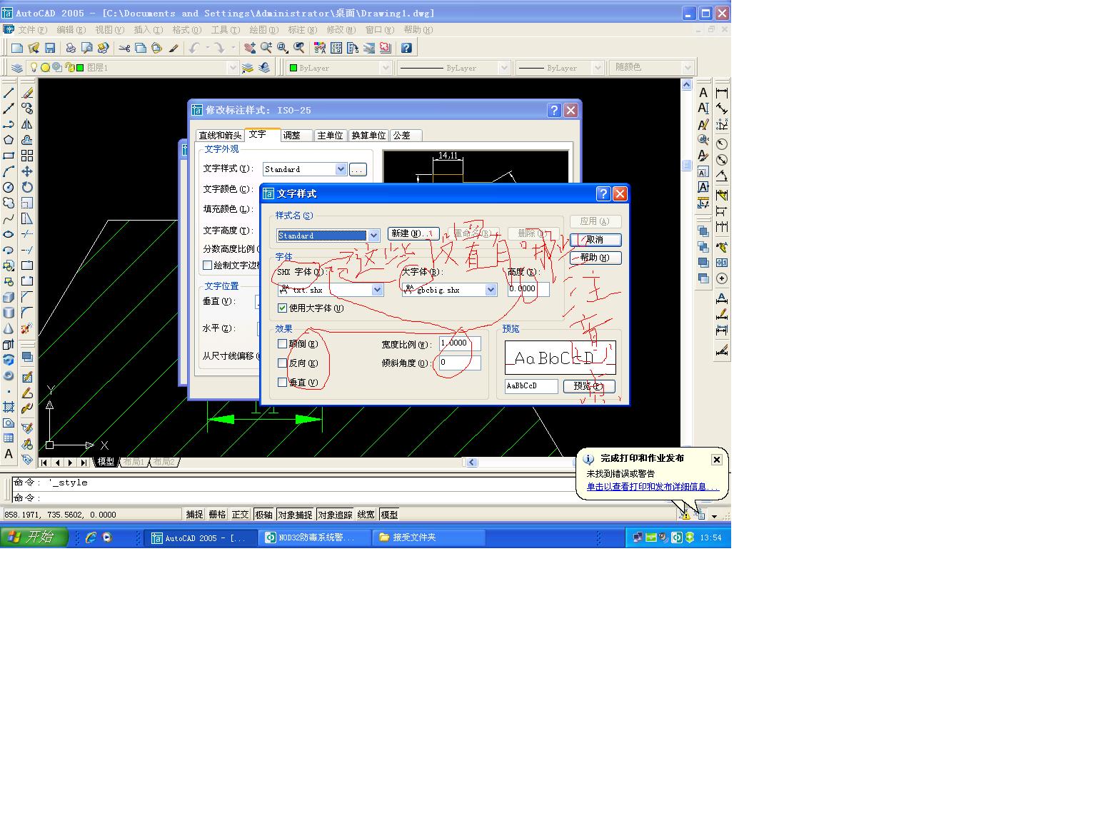Select the Erase tool
The image size is (1111, 833).
27,93
